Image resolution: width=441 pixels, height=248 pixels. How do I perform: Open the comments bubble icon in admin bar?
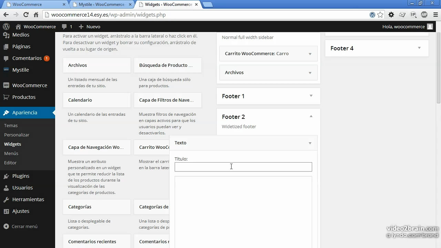tap(64, 27)
